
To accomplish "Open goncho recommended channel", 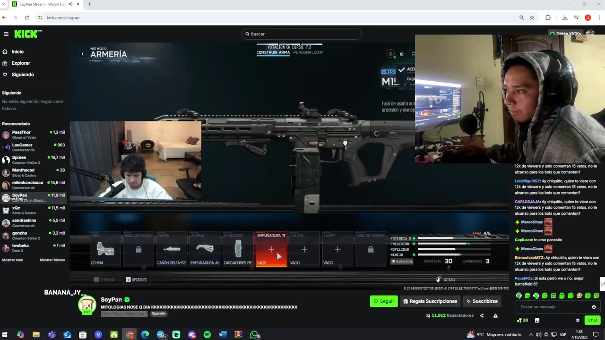I will pyautogui.click(x=33, y=235).
